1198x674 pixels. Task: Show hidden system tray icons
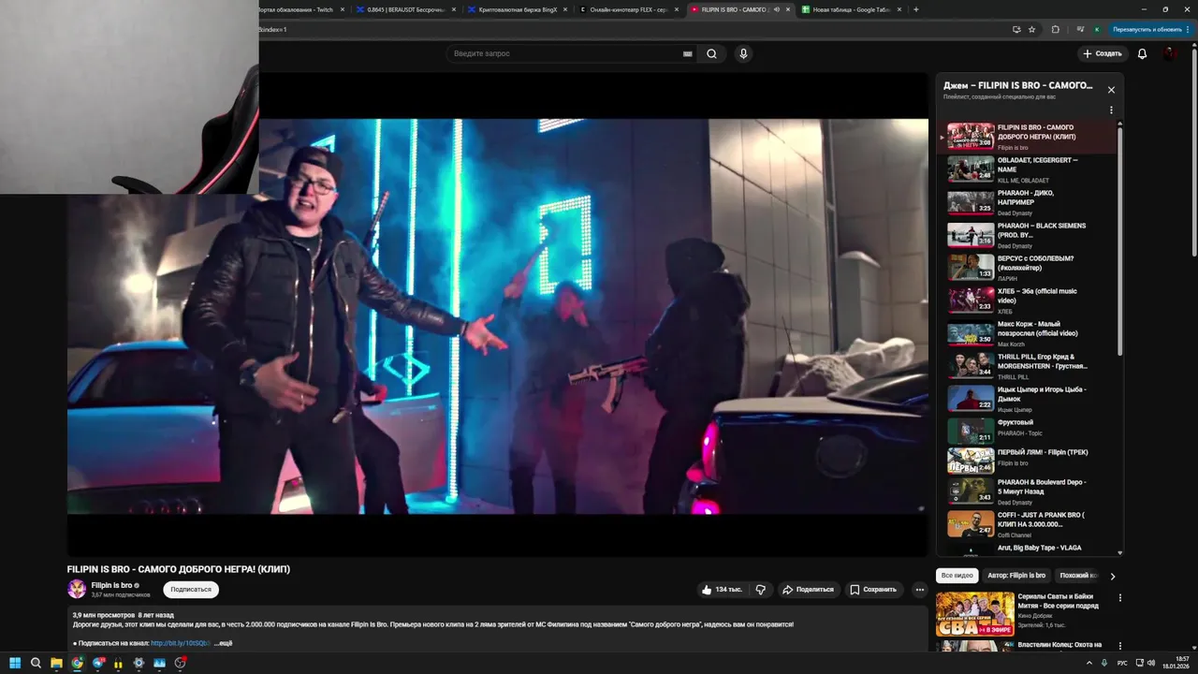(x=1089, y=663)
